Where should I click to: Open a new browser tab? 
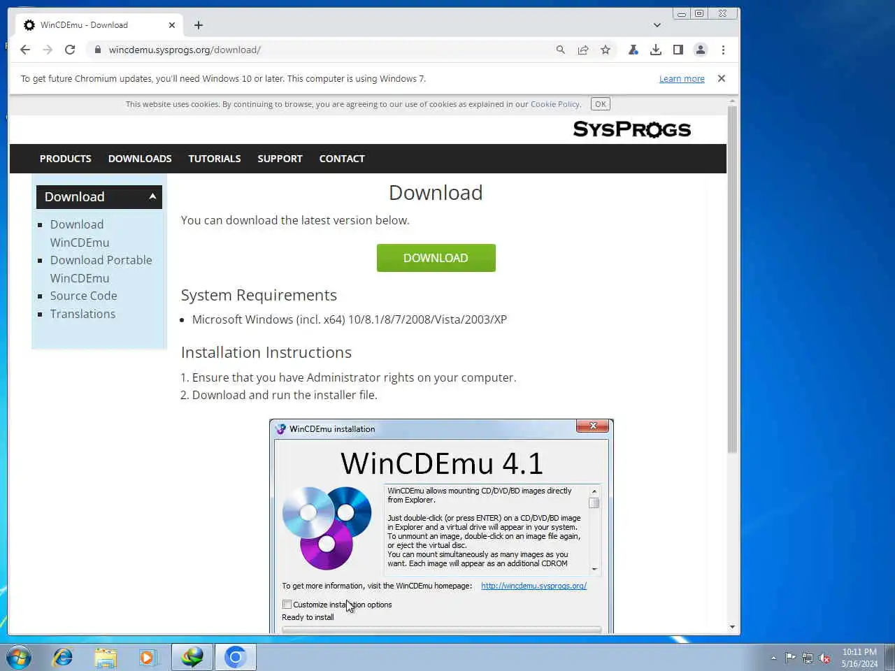[x=199, y=25]
